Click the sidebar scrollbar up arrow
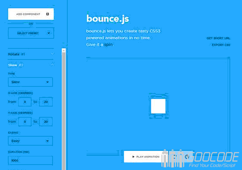Viewport: 242px width, 170px height. [x=64, y=51]
